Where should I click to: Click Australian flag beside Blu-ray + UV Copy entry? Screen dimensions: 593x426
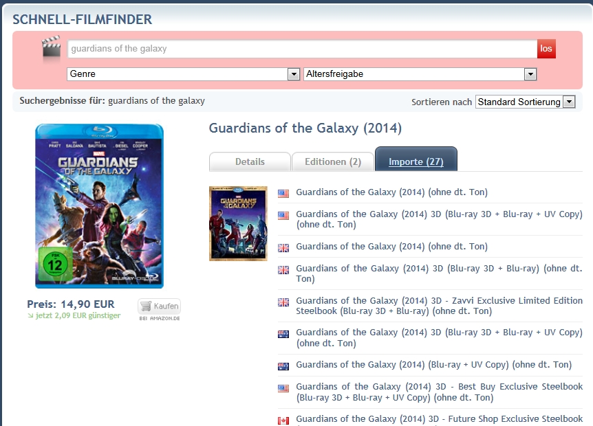coord(283,366)
